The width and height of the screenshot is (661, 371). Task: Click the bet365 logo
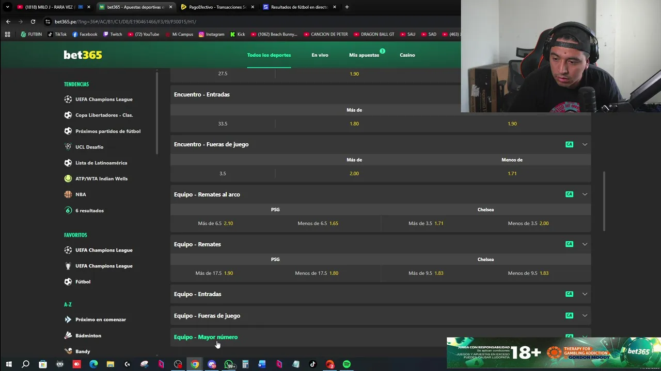(83, 55)
